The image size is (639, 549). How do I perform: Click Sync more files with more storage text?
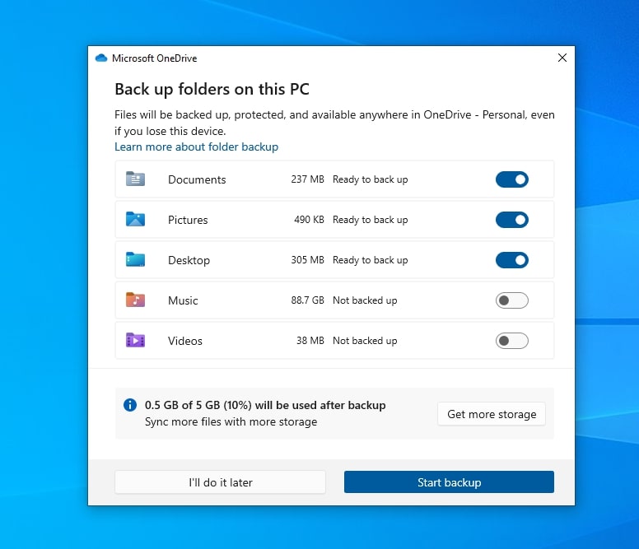coord(231,421)
